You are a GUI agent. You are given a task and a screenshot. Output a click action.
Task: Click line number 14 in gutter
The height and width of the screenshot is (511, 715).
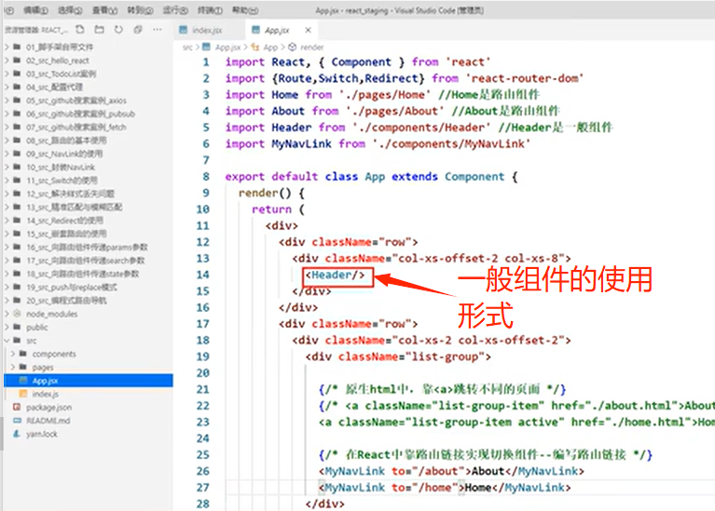coord(202,275)
